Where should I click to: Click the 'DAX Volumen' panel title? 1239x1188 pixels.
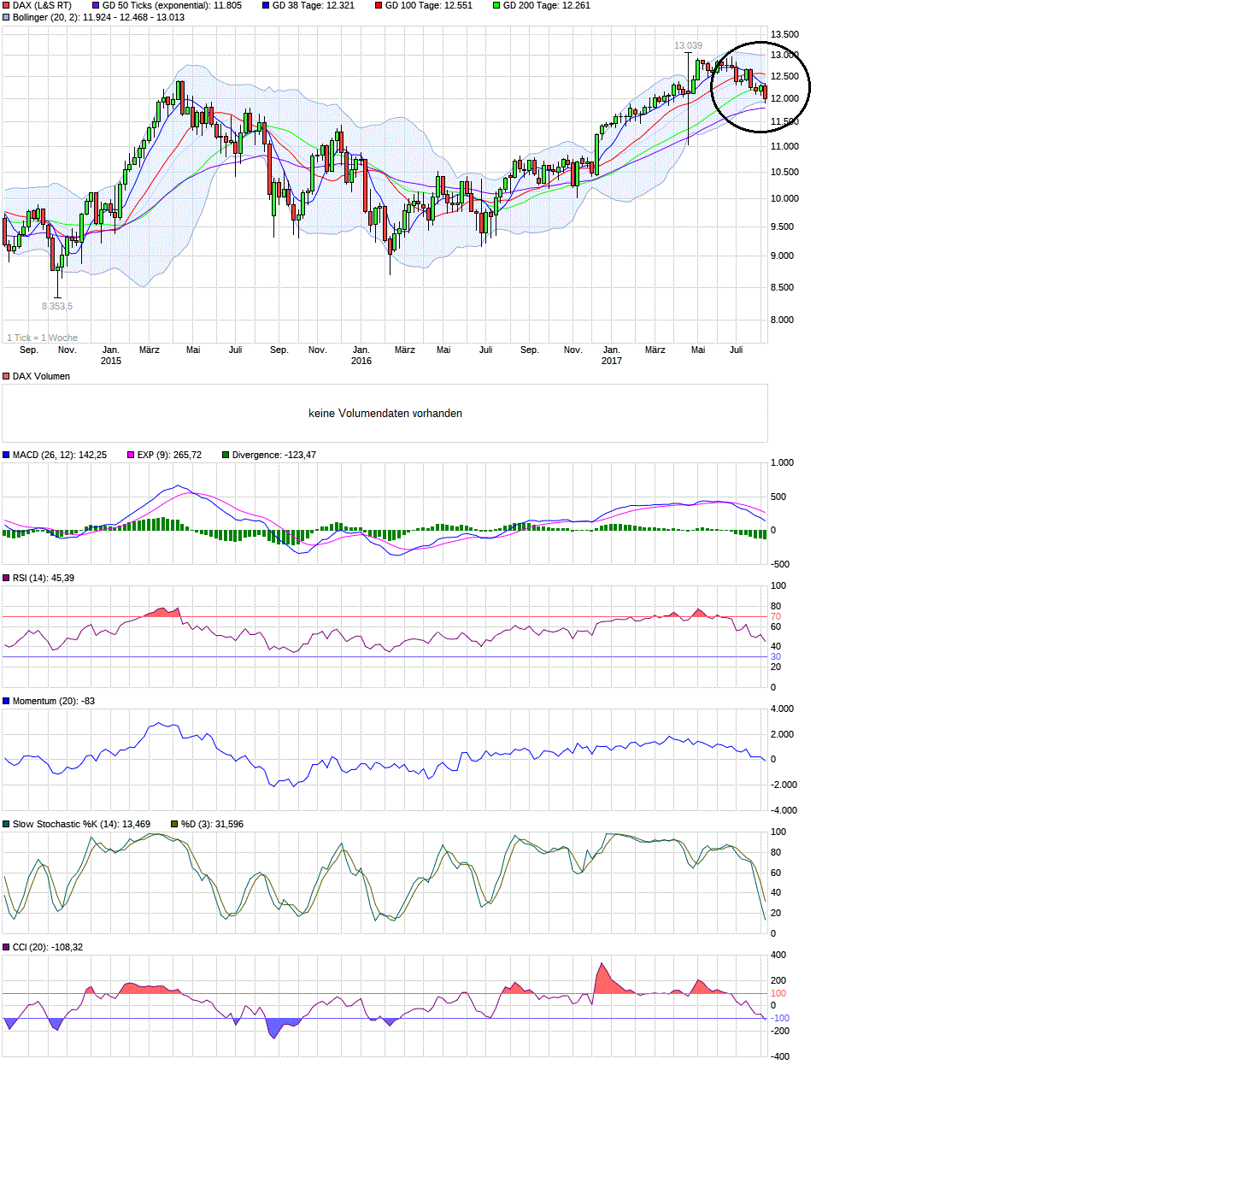coord(41,376)
